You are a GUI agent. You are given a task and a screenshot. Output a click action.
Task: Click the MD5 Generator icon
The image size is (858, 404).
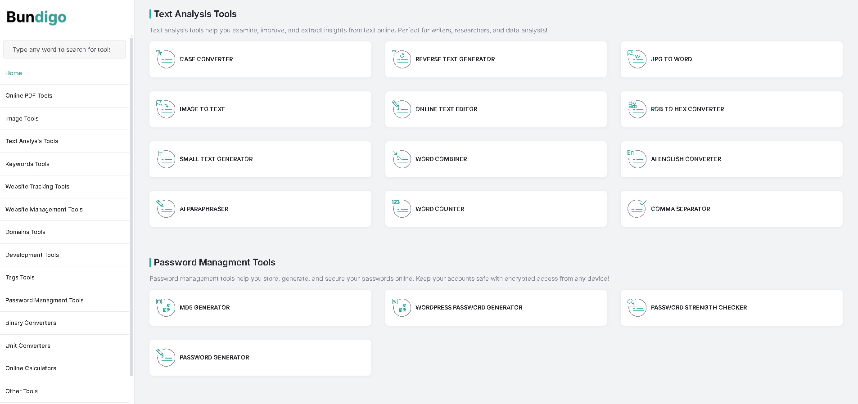(166, 307)
